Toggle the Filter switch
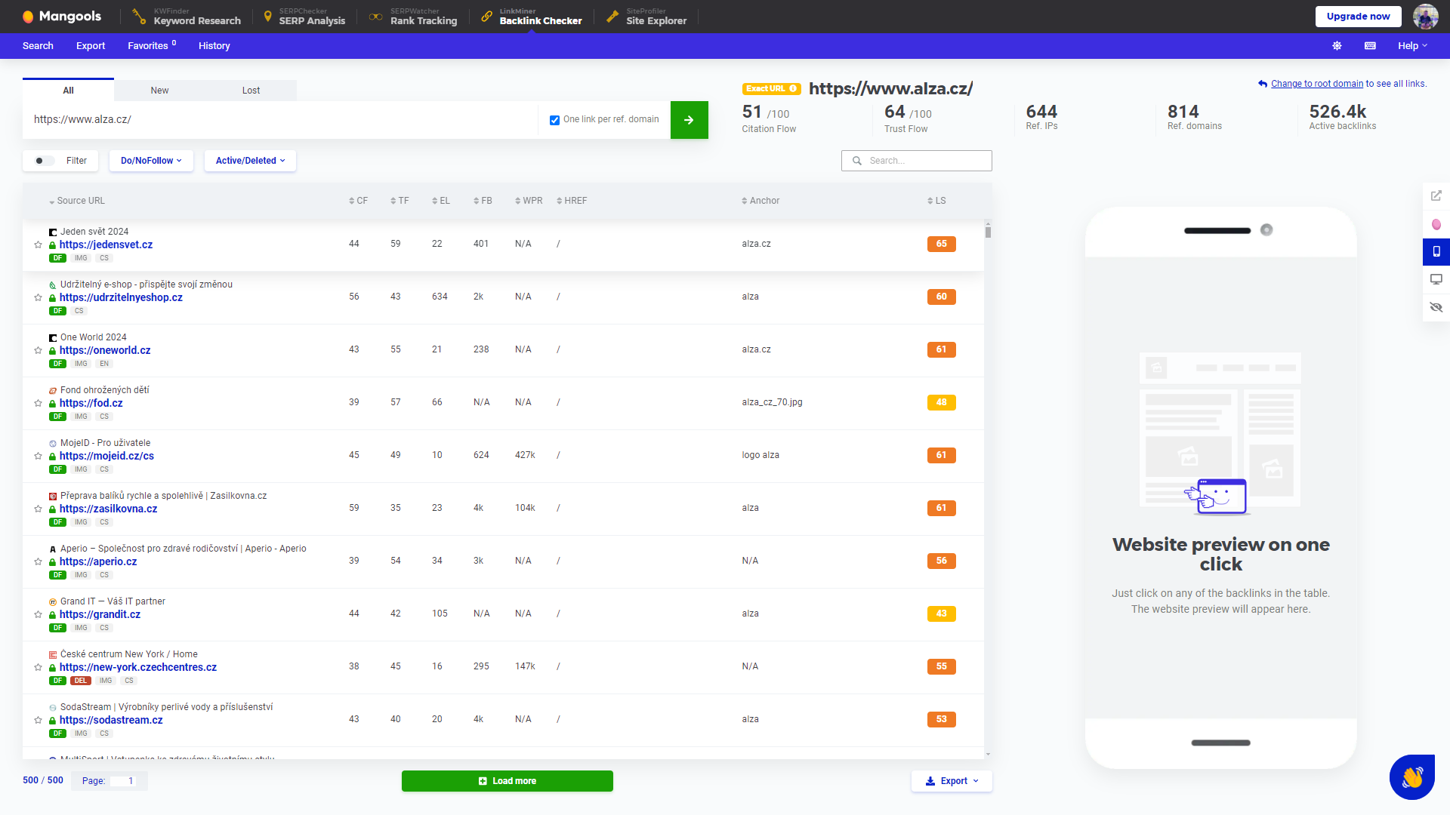Image resolution: width=1450 pixels, height=815 pixels. 45,161
